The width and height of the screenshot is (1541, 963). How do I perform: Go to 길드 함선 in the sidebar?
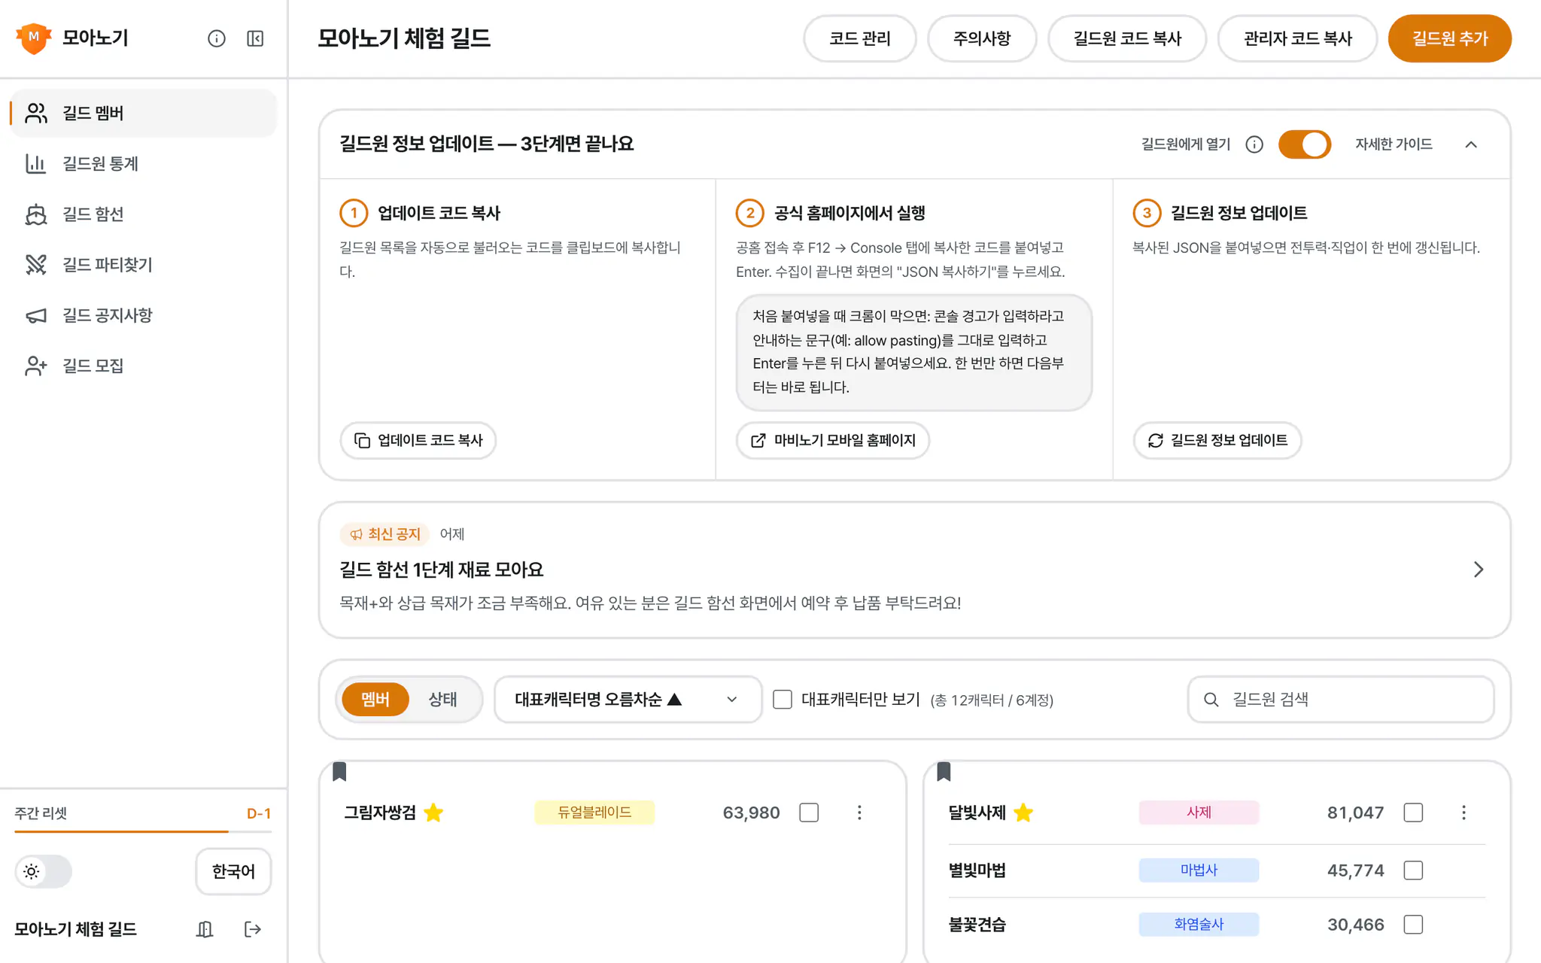point(143,214)
